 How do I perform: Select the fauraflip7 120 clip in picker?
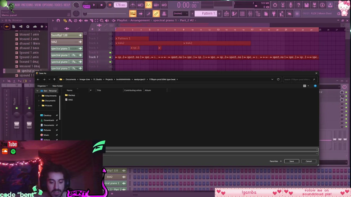click(67, 35)
